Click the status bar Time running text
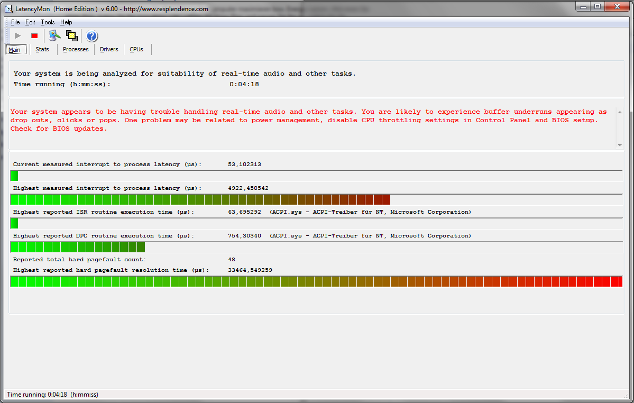Screen dimensions: 634x403 (x=52, y=395)
